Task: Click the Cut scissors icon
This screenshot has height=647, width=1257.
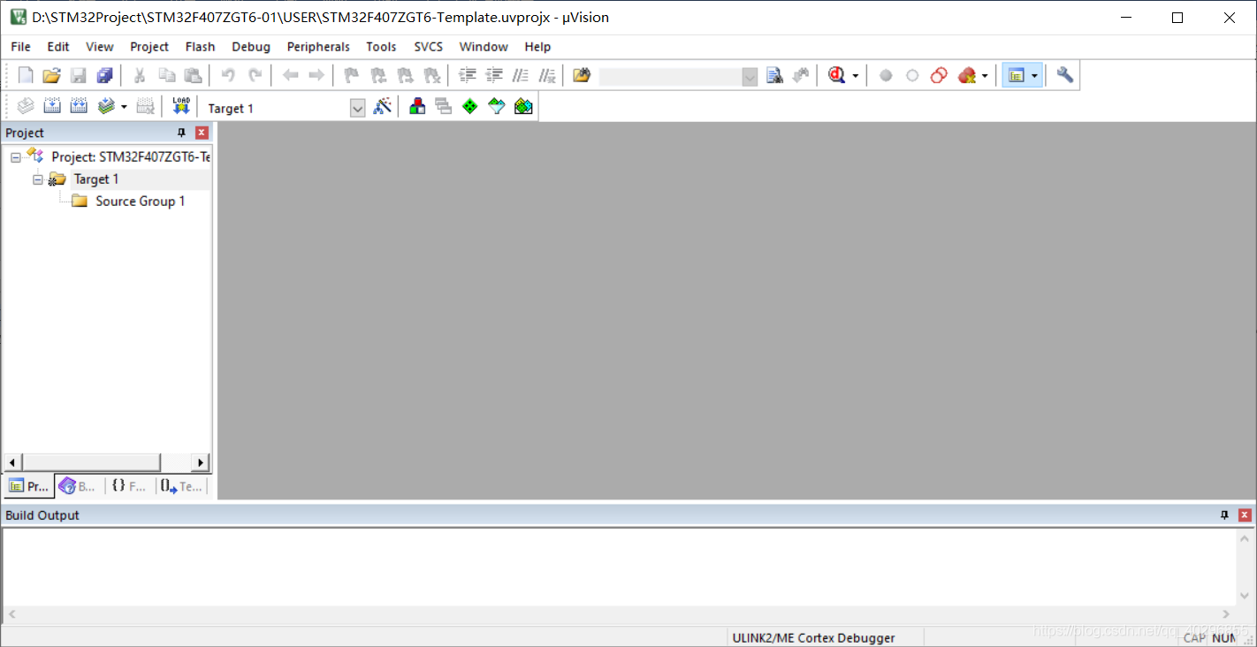Action: pos(140,75)
